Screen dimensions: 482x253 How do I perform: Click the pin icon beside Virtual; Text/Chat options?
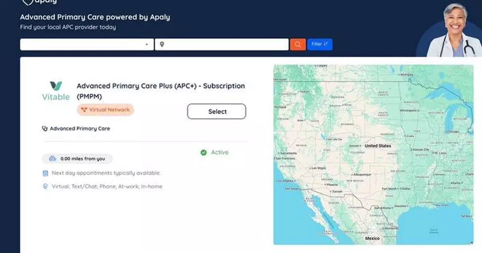pos(45,186)
